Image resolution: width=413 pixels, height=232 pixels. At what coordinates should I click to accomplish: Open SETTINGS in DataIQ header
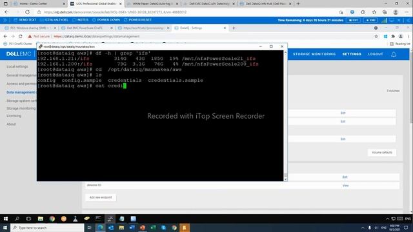click(352, 54)
